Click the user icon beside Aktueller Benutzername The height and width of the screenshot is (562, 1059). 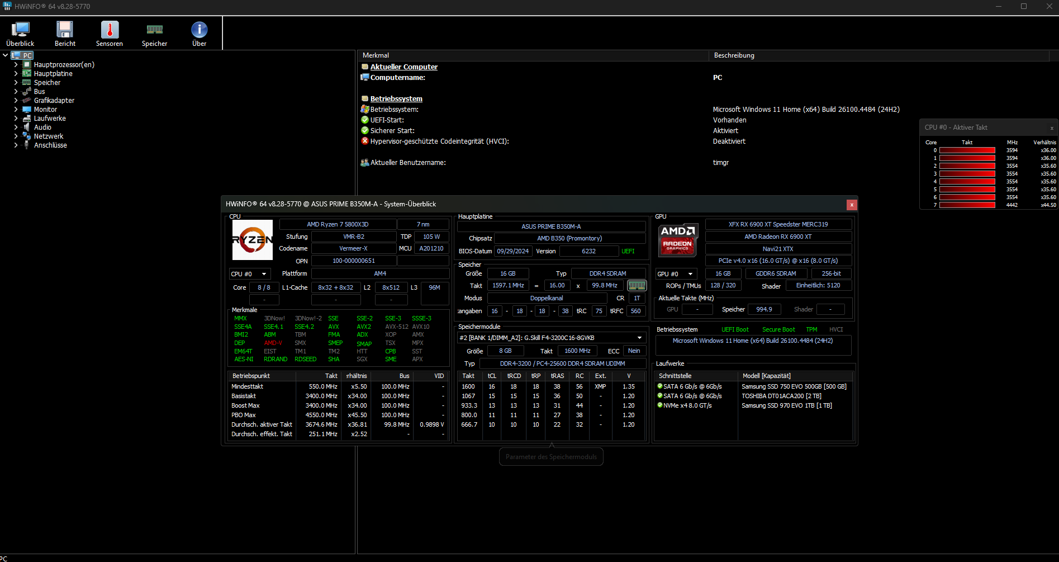[365, 163]
